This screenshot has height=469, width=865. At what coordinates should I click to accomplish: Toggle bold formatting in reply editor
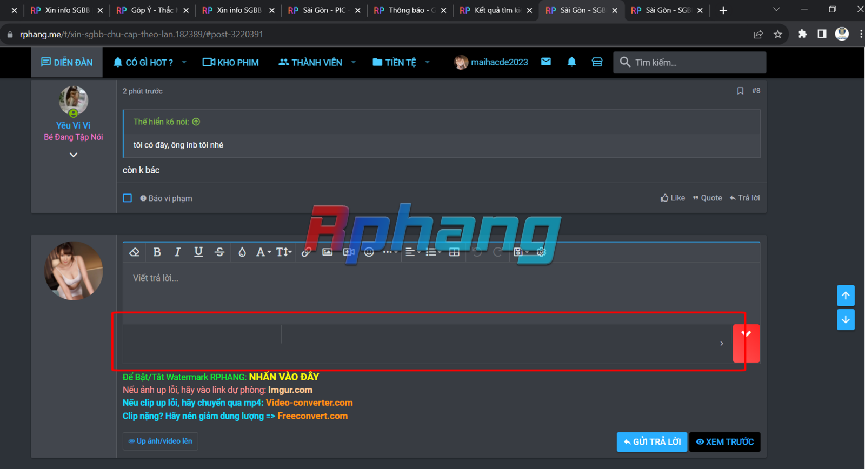click(157, 252)
